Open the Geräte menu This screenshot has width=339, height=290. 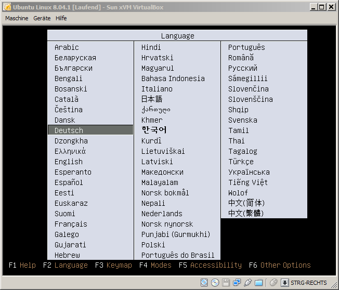point(42,18)
